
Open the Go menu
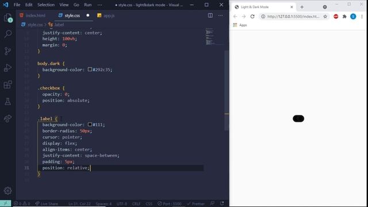point(76,5)
